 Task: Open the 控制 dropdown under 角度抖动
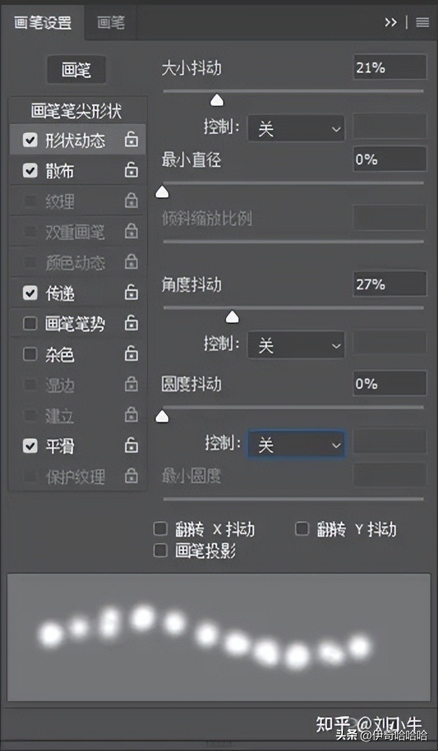(296, 345)
